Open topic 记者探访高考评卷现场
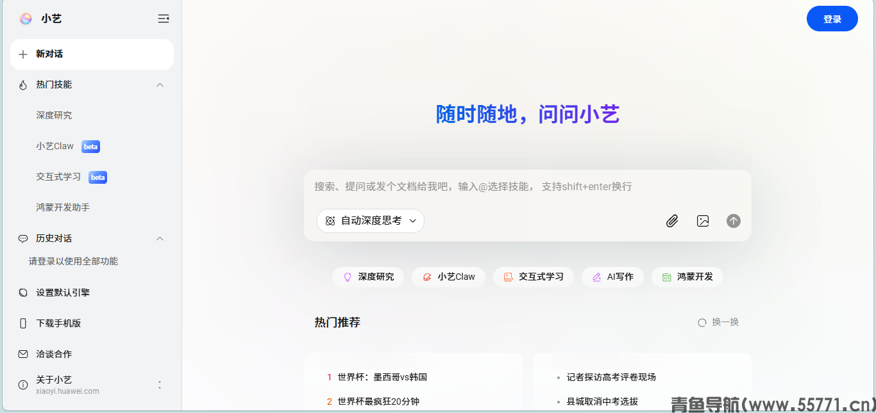 coord(611,377)
